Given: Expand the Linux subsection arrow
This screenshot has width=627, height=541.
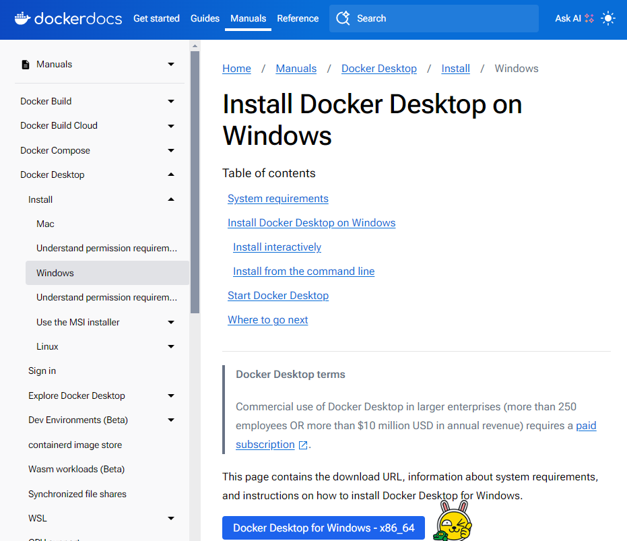Looking at the screenshot, I should [171, 346].
